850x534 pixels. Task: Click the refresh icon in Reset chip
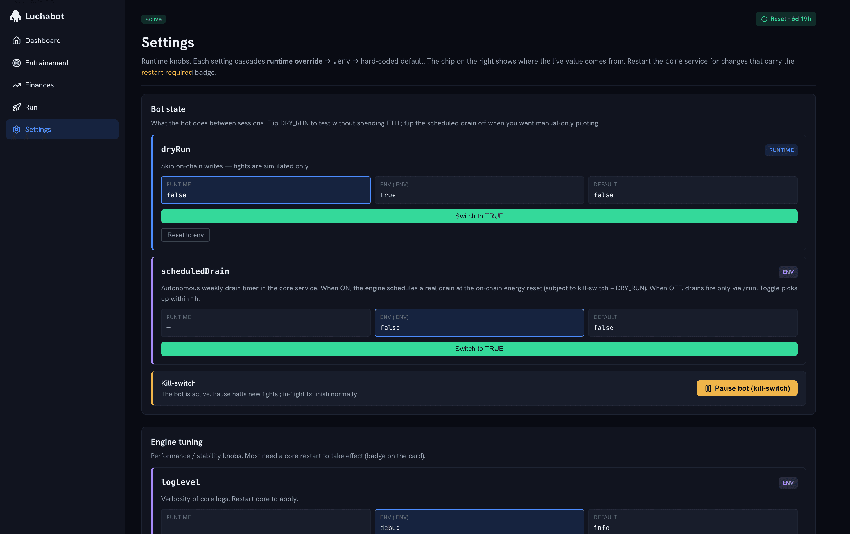click(x=764, y=19)
